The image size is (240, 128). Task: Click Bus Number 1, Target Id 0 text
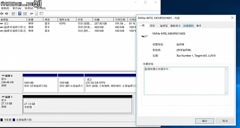click(196, 56)
